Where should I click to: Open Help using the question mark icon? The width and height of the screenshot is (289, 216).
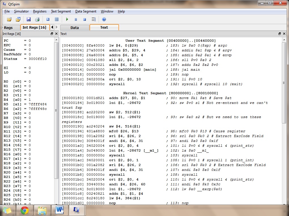[x=104, y=19]
